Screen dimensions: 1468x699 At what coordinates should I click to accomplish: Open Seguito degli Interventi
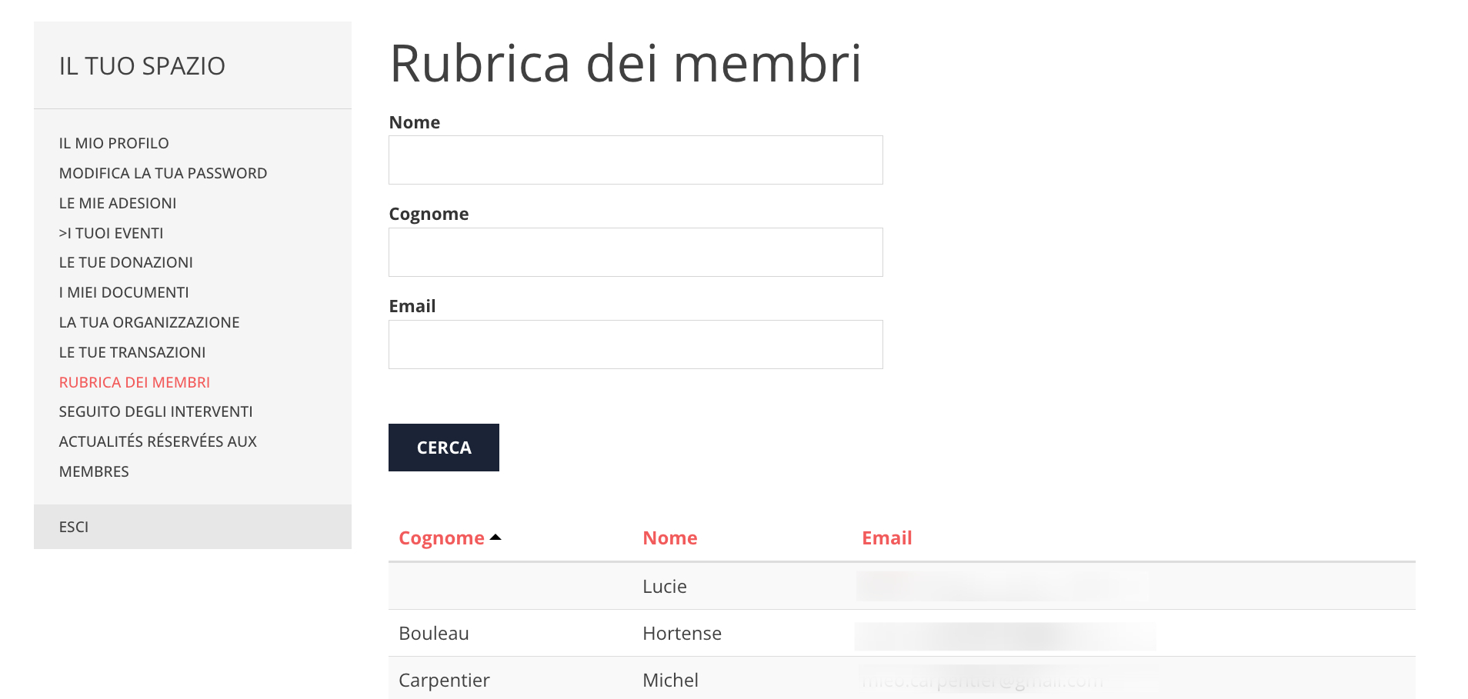156,411
